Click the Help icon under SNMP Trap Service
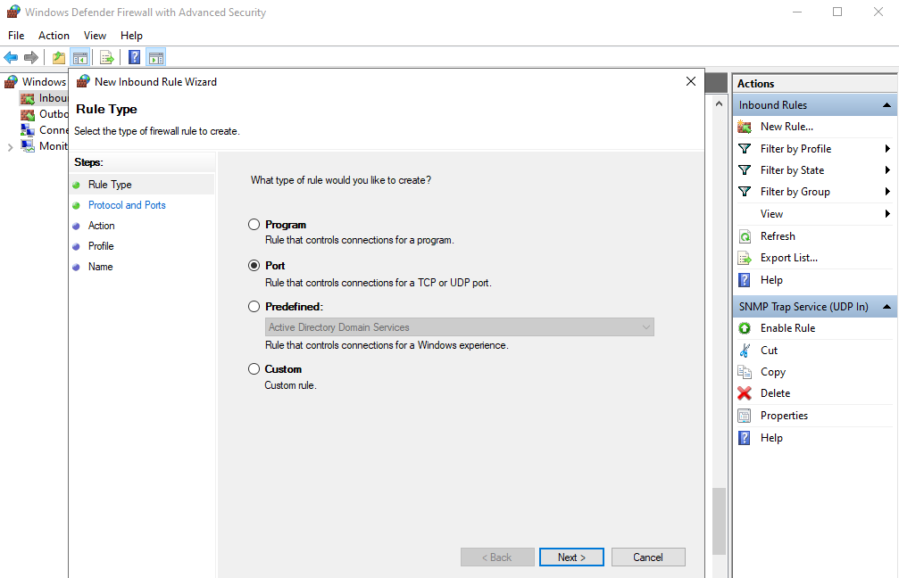The width and height of the screenshot is (899, 578). tap(745, 438)
